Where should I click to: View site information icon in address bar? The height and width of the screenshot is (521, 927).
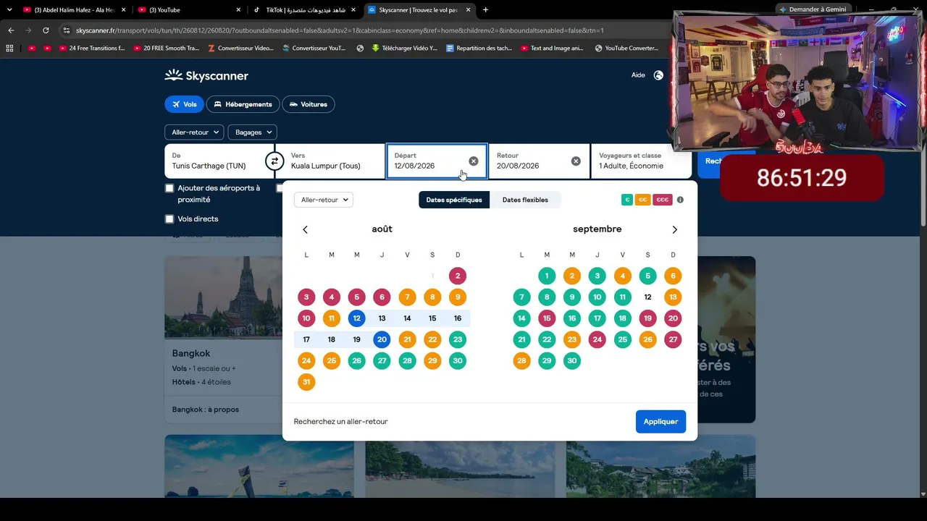pyautogui.click(x=67, y=30)
